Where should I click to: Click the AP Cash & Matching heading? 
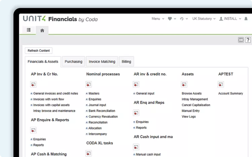[x=49, y=154]
